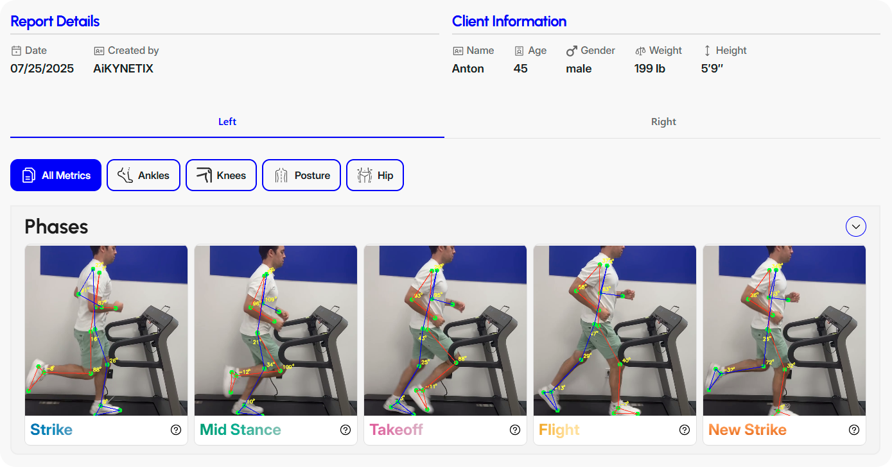This screenshot has width=892, height=467.
Task: Click the Takeoff phase help icon
Action: coord(515,430)
